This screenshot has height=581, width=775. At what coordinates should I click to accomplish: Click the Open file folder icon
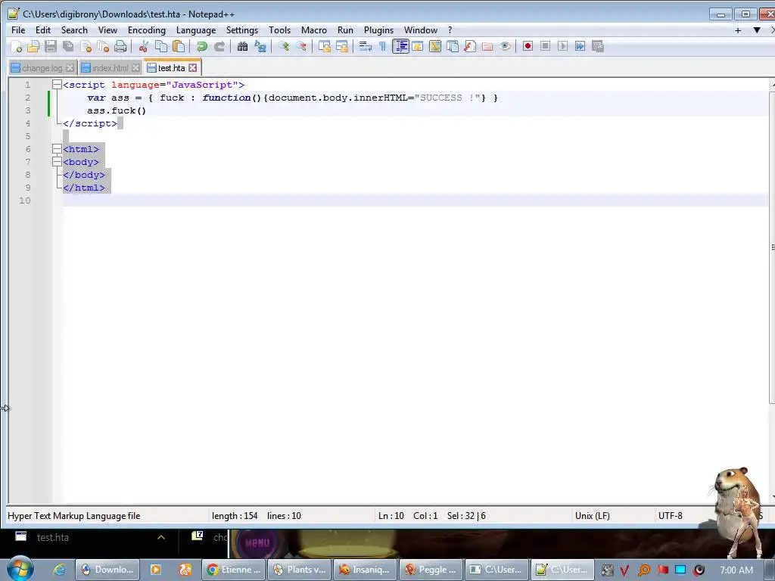click(33, 46)
